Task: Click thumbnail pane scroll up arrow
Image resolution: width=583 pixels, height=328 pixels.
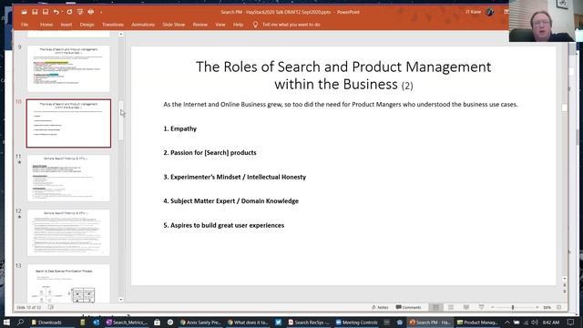Action: [121, 35]
